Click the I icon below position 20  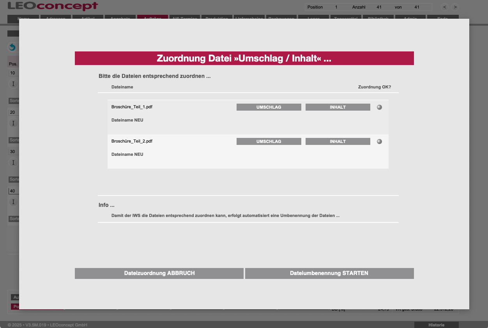(x=13, y=123)
